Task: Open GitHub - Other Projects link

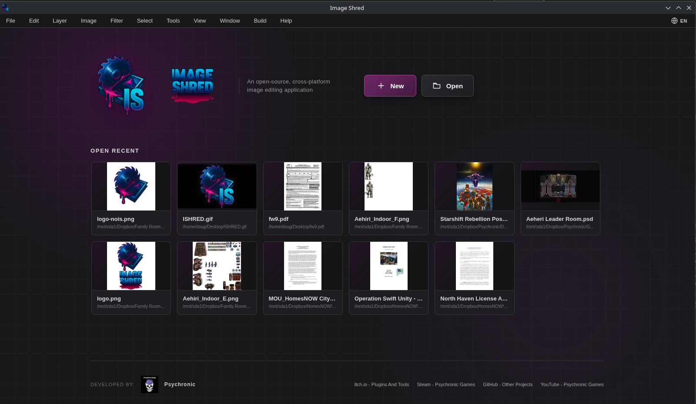Action: [508, 384]
